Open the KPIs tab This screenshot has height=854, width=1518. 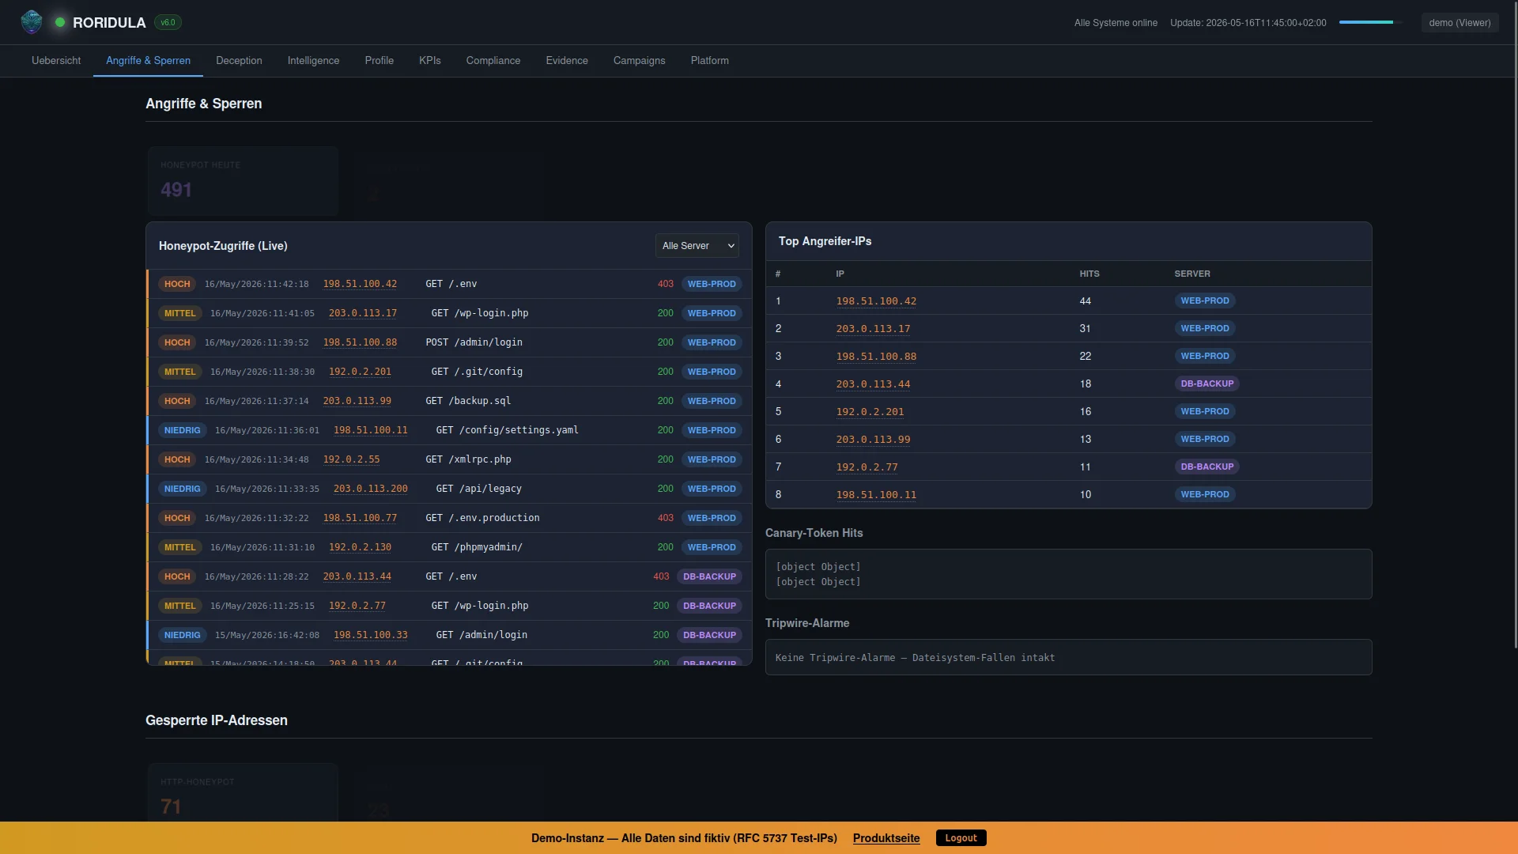430,61
